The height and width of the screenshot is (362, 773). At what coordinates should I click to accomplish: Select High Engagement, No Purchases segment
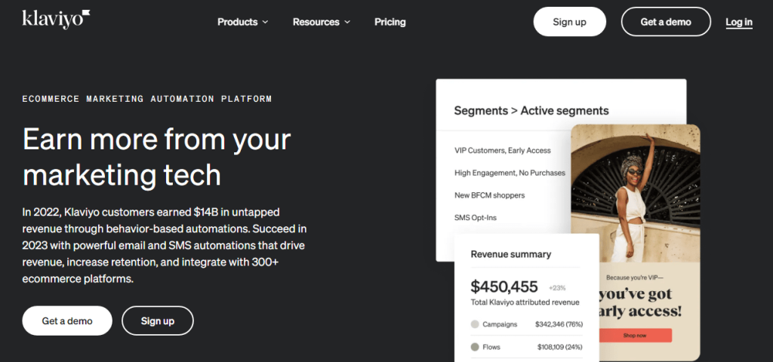coord(510,173)
